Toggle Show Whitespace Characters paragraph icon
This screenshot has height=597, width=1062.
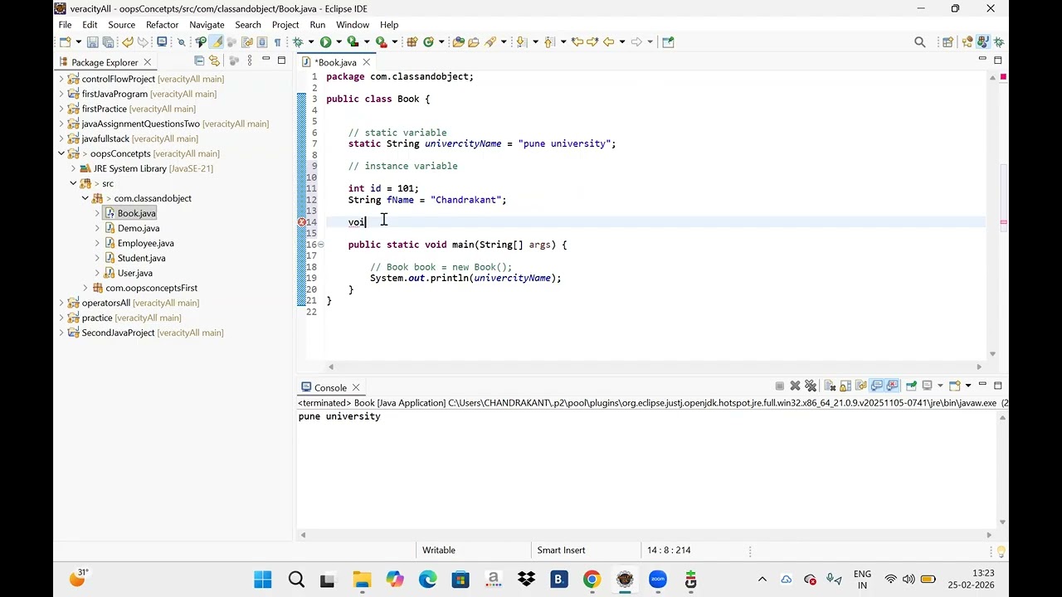point(277,41)
